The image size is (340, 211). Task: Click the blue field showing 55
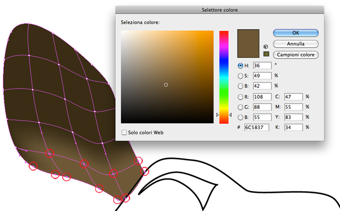pyautogui.click(x=262, y=117)
